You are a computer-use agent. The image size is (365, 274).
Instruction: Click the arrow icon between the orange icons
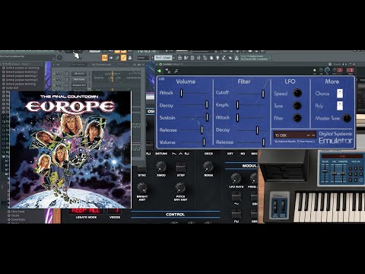click(x=111, y=58)
